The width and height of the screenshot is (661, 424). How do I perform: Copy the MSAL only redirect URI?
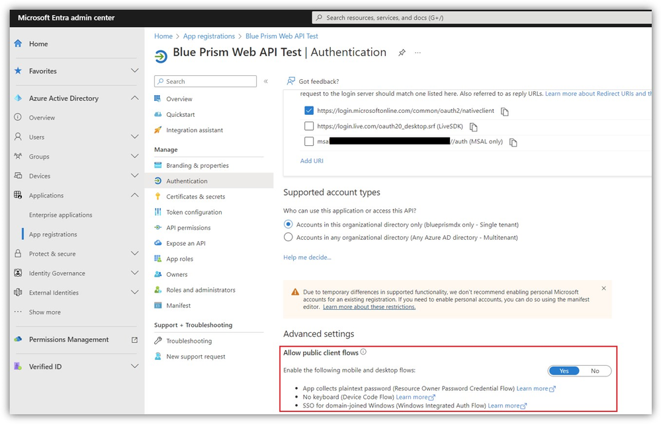click(513, 143)
